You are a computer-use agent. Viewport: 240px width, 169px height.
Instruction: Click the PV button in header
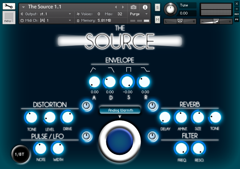(237, 19)
